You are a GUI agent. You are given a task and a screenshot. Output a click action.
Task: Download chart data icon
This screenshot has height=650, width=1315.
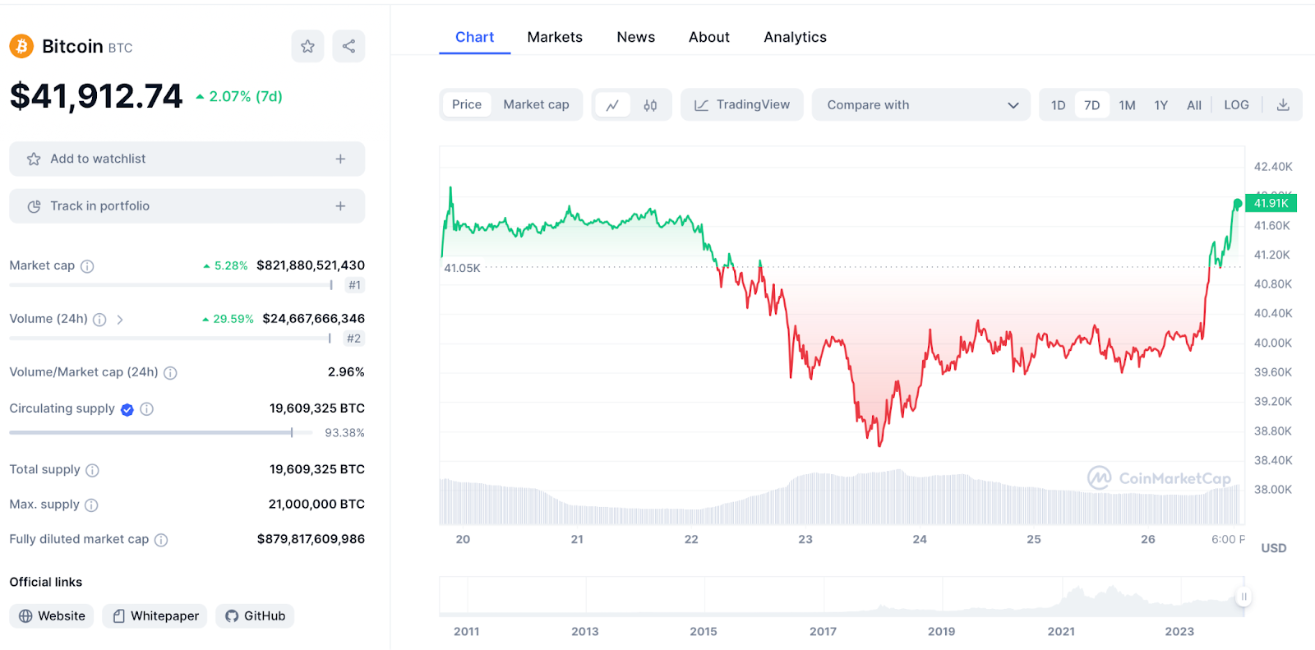click(x=1283, y=105)
